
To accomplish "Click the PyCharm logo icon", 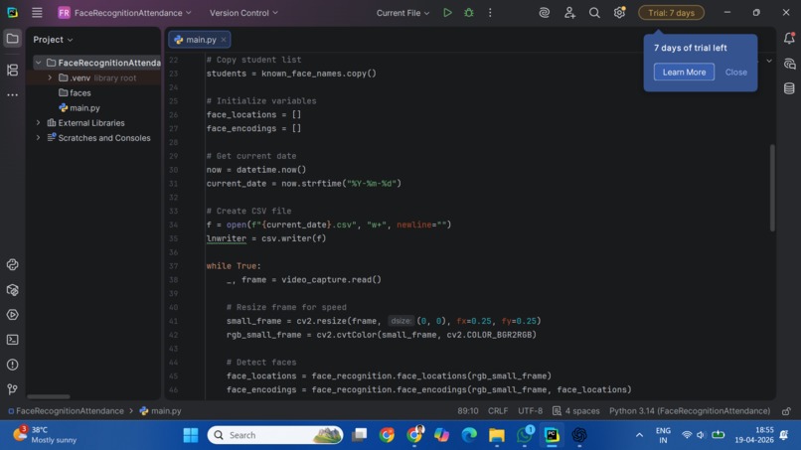I will (12, 13).
